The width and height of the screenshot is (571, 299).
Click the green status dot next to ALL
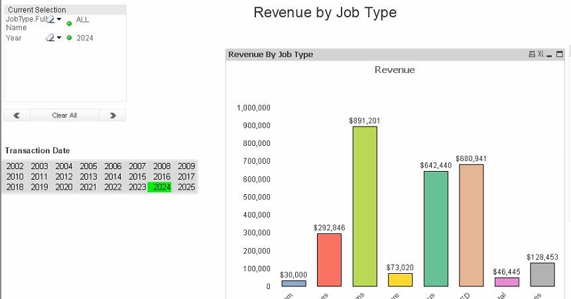69,24
